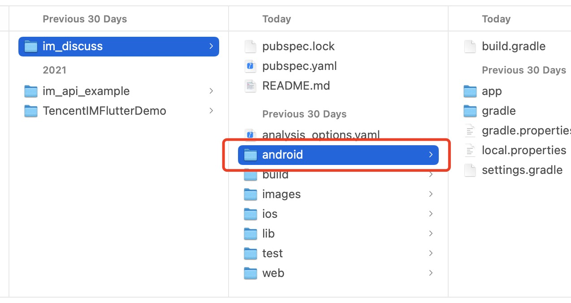Click the pubspec.yaml file icon
Image resolution: width=571 pixels, height=303 pixels.
[x=250, y=66]
